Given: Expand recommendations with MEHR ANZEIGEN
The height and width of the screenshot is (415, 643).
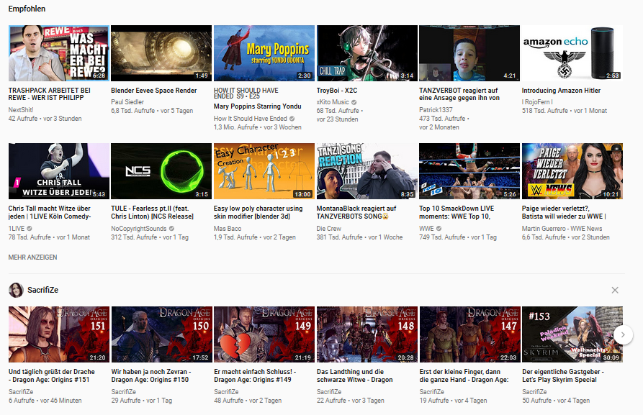Looking at the screenshot, I should tap(32, 257).
